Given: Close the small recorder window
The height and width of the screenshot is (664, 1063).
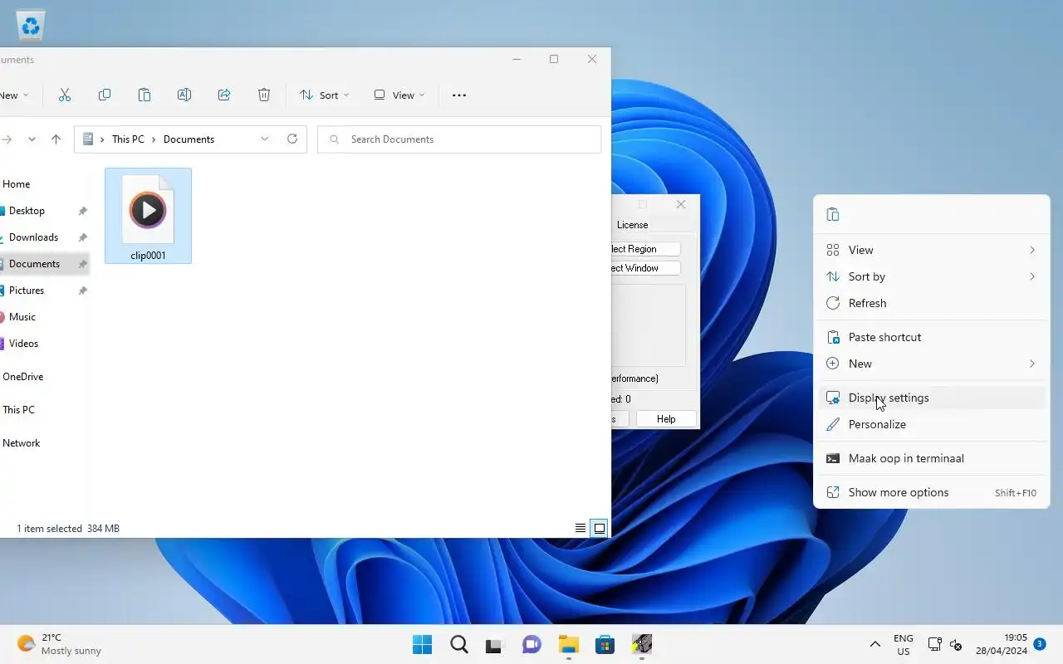Looking at the screenshot, I should 681,204.
